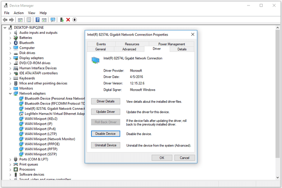Collapse the Network adapters node
This screenshot has width=282, height=188.
(10, 94)
